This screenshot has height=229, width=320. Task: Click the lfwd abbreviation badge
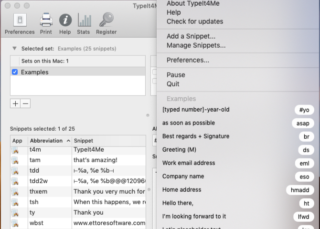coord(303,217)
